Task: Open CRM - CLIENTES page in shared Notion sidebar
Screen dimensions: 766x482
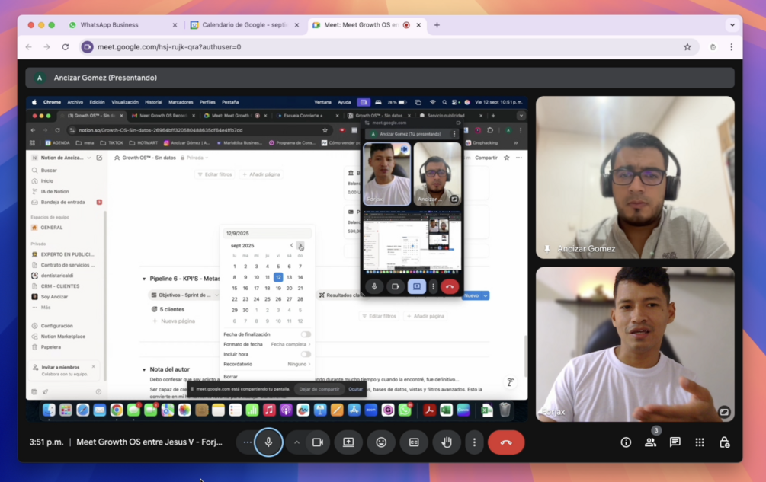Action: 60,286
